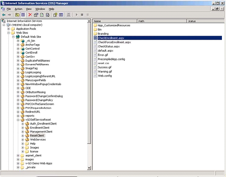Click the Start item play icon
226x177 pixels.
coord(76,15)
